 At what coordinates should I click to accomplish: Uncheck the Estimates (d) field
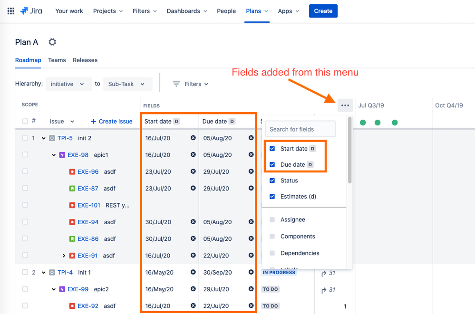pos(272,197)
